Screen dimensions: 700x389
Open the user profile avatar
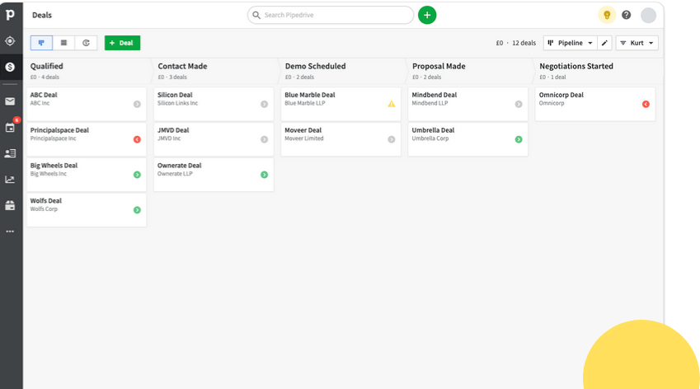648,15
